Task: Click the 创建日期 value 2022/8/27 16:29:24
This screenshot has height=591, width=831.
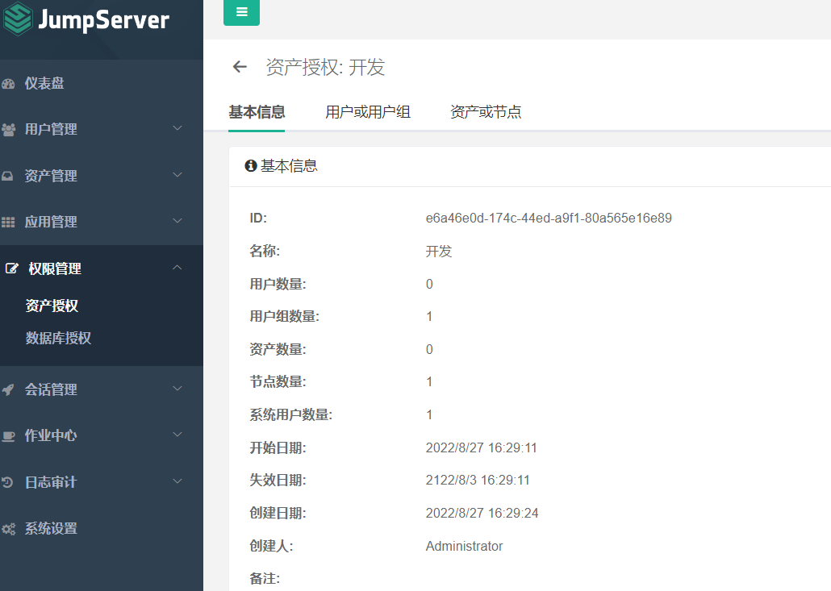Action: 482,513
